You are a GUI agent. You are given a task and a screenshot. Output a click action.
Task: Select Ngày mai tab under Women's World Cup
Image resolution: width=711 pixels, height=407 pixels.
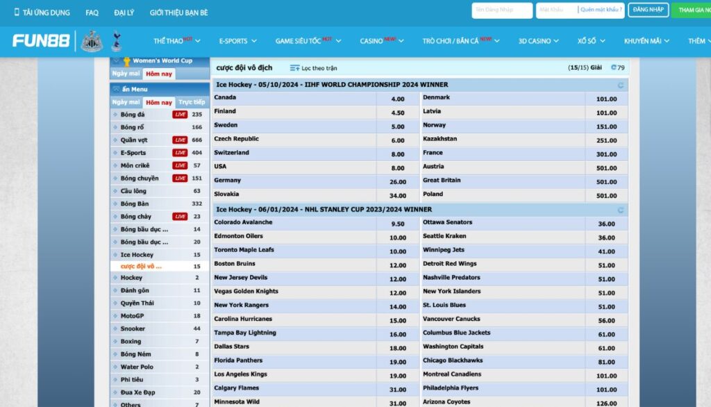[126, 74]
